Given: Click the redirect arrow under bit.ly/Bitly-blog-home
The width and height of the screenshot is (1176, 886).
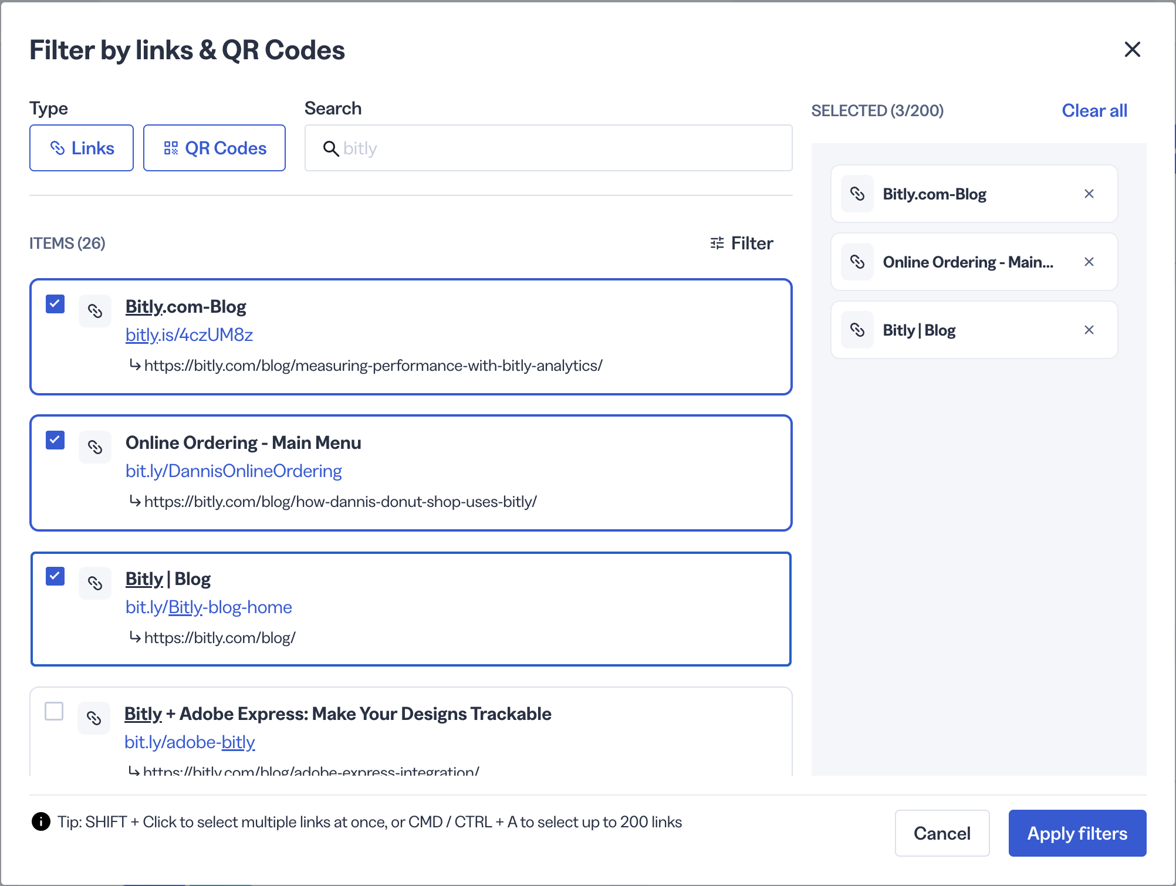Looking at the screenshot, I should point(135,637).
